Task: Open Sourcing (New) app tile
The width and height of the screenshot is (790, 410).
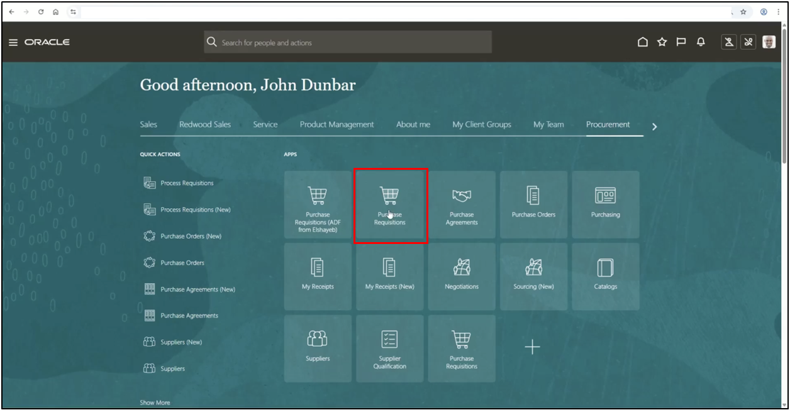Action: 533,276
